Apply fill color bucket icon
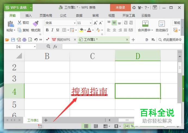Image resolution: width=188 pixels, height=133 pixels. click(81, 30)
